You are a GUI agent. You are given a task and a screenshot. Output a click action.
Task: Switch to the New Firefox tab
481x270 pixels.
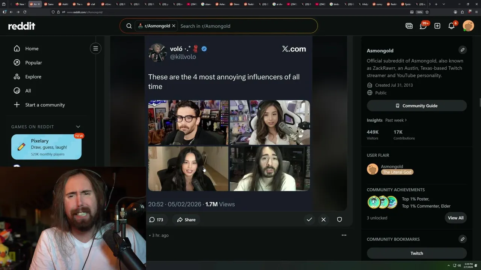pos(20,4)
